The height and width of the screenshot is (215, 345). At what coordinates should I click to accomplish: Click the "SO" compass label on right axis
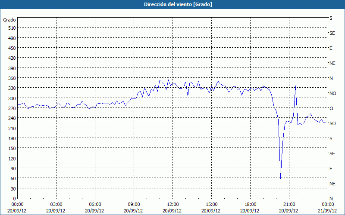coord(332,123)
